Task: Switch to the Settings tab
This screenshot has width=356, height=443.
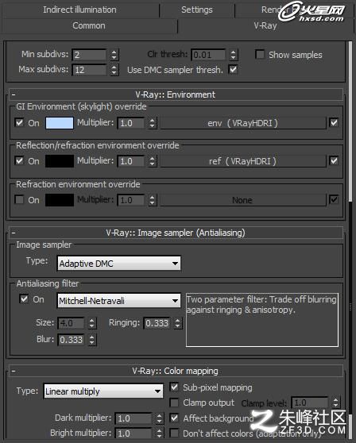Action: coord(197,10)
